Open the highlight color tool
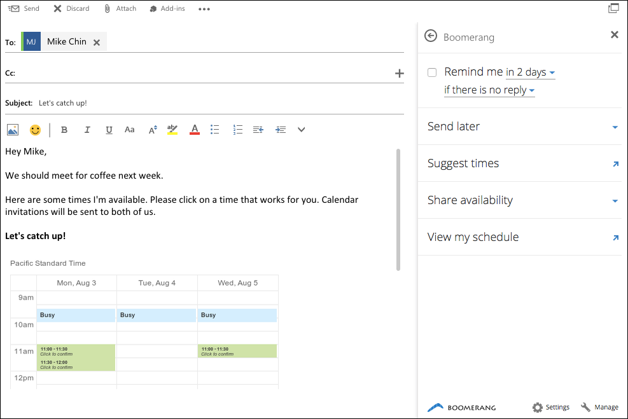628x419 pixels. (172, 129)
